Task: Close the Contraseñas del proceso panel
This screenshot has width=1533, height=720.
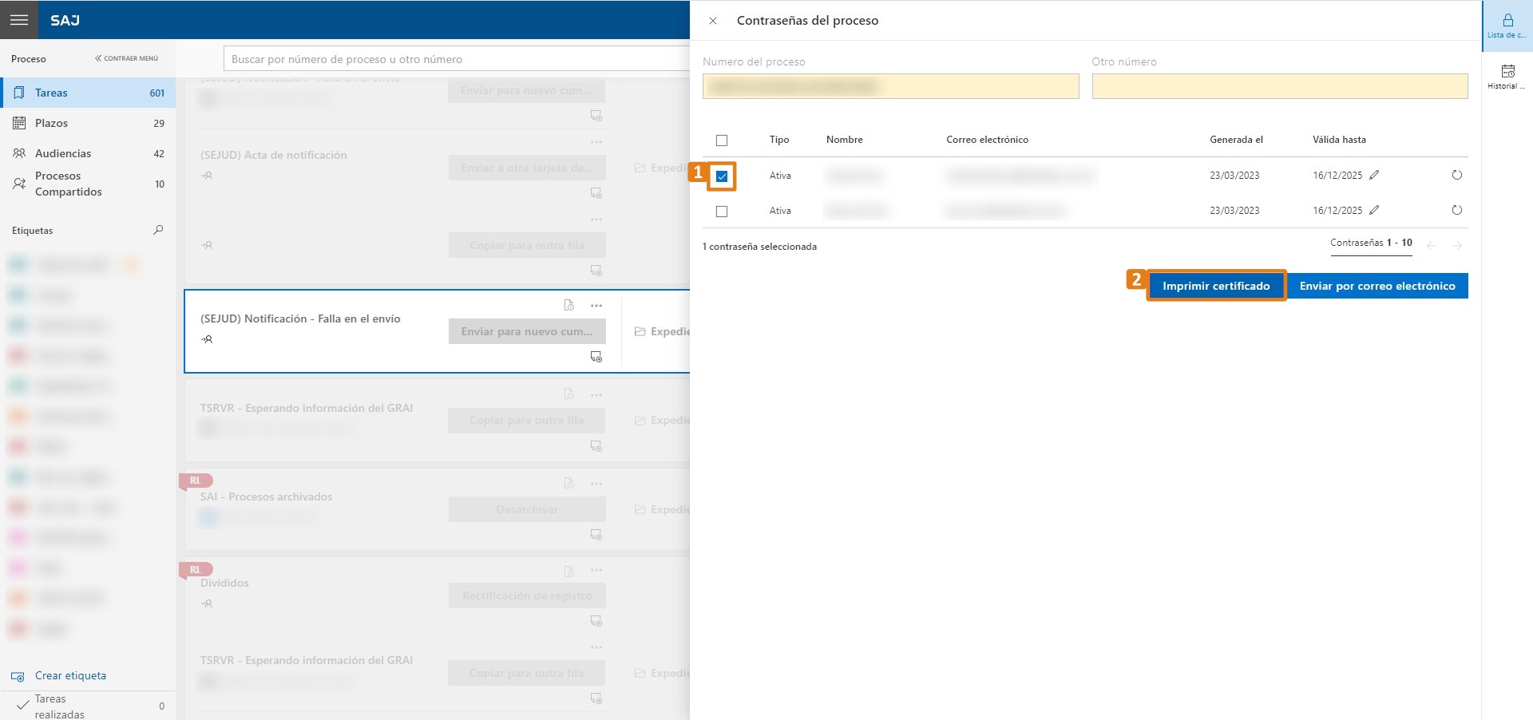Action: point(713,21)
